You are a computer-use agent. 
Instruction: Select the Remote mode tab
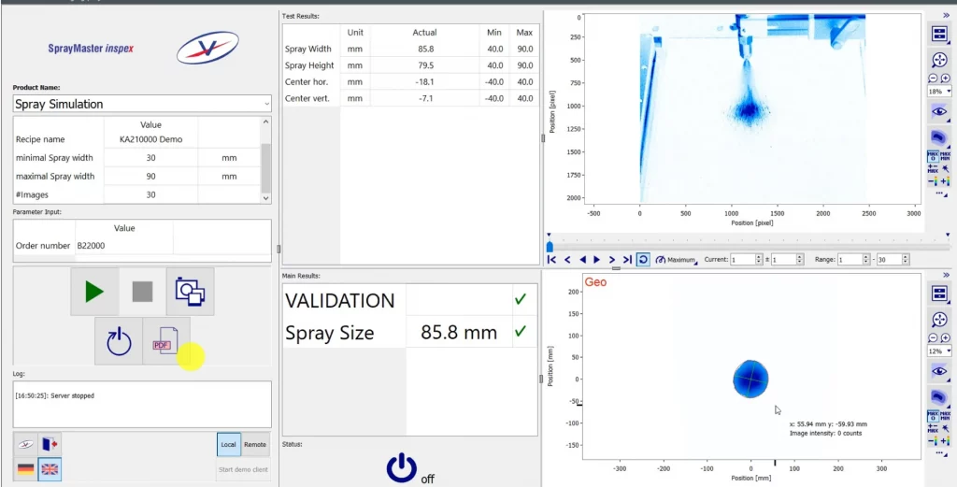(255, 445)
